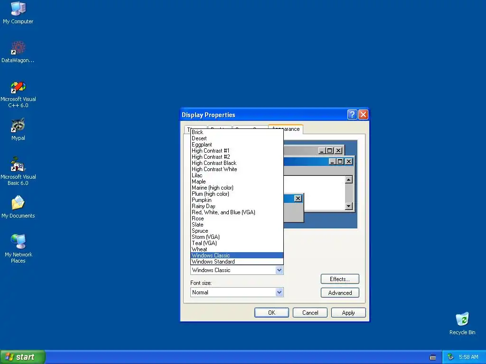Choose Wheat color scheme

pyautogui.click(x=237, y=249)
